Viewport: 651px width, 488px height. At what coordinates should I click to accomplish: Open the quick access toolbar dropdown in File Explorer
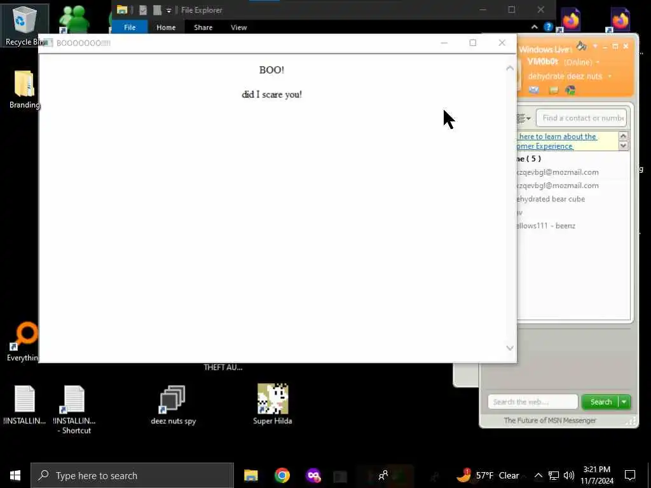pyautogui.click(x=169, y=10)
